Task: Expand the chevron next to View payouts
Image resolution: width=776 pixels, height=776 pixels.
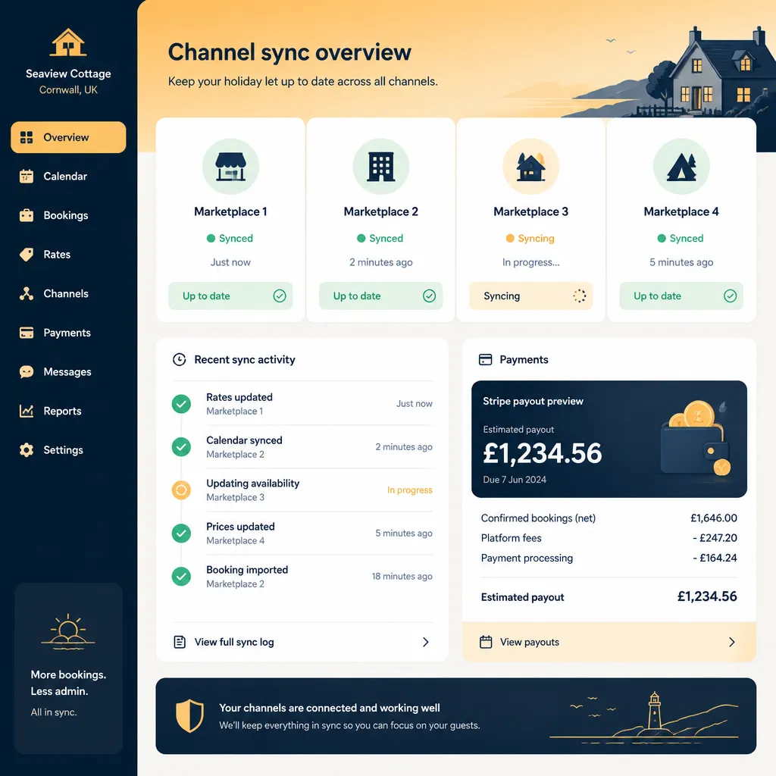Action: coord(732,642)
